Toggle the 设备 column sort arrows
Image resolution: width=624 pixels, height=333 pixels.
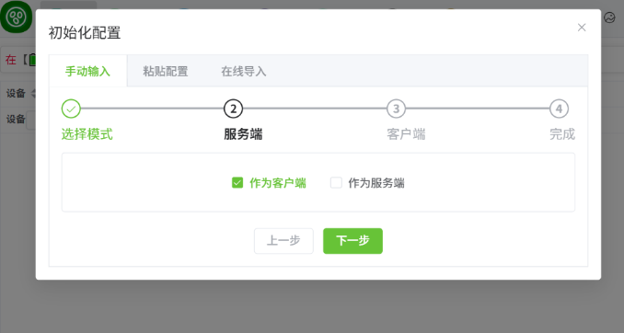tap(33, 93)
